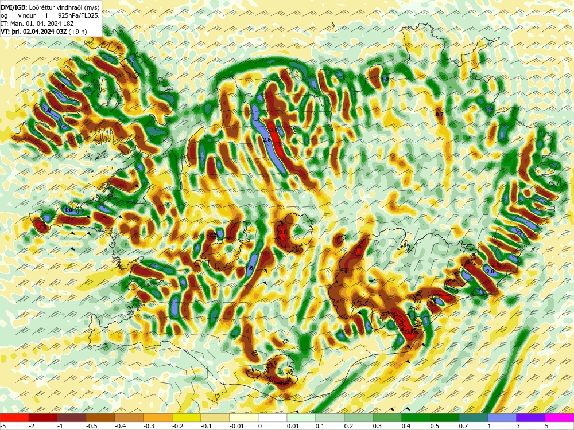Select the '(+9 h)' forecast offset text
574x430 pixels.
point(77,32)
